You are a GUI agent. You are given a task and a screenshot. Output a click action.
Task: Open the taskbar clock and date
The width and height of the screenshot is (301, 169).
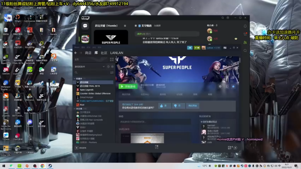coord(287,166)
